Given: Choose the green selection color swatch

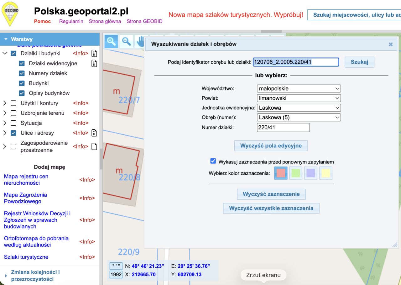Looking at the screenshot, I should pos(296,173).
